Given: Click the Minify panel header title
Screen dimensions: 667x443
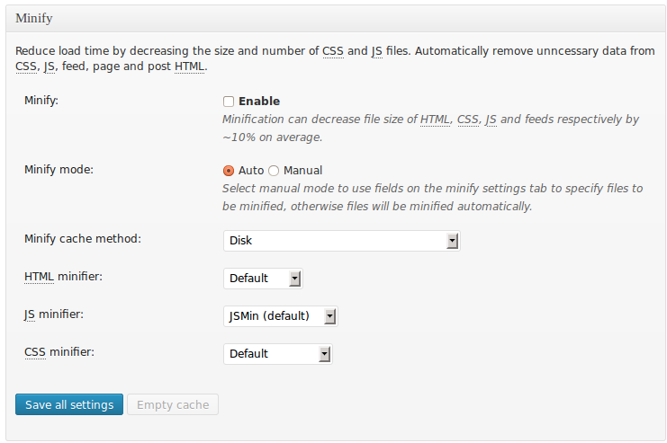Looking at the screenshot, I should click(x=34, y=17).
